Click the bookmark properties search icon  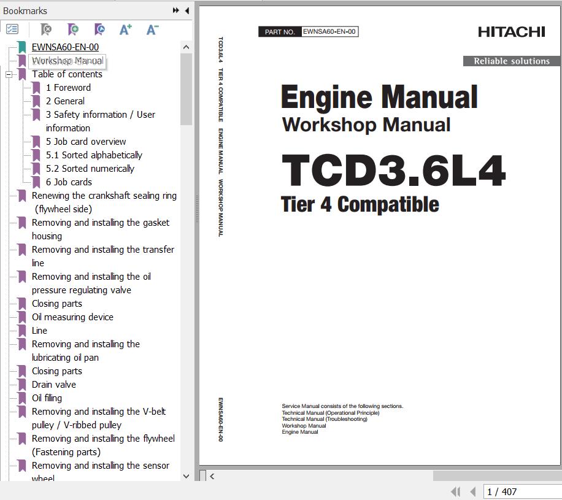click(x=99, y=29)
